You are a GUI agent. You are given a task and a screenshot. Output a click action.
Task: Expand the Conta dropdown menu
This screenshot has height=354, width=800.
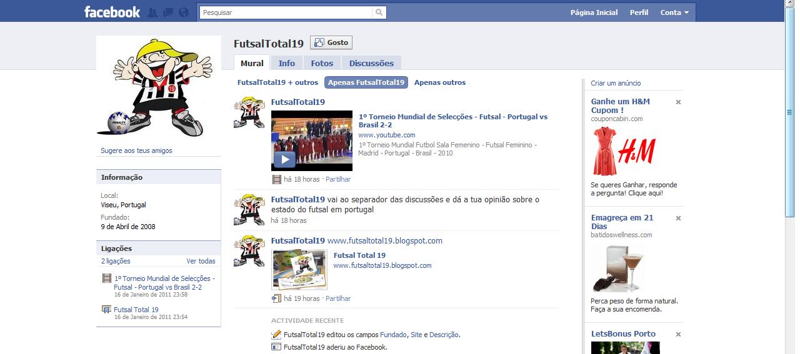(674, 12)
